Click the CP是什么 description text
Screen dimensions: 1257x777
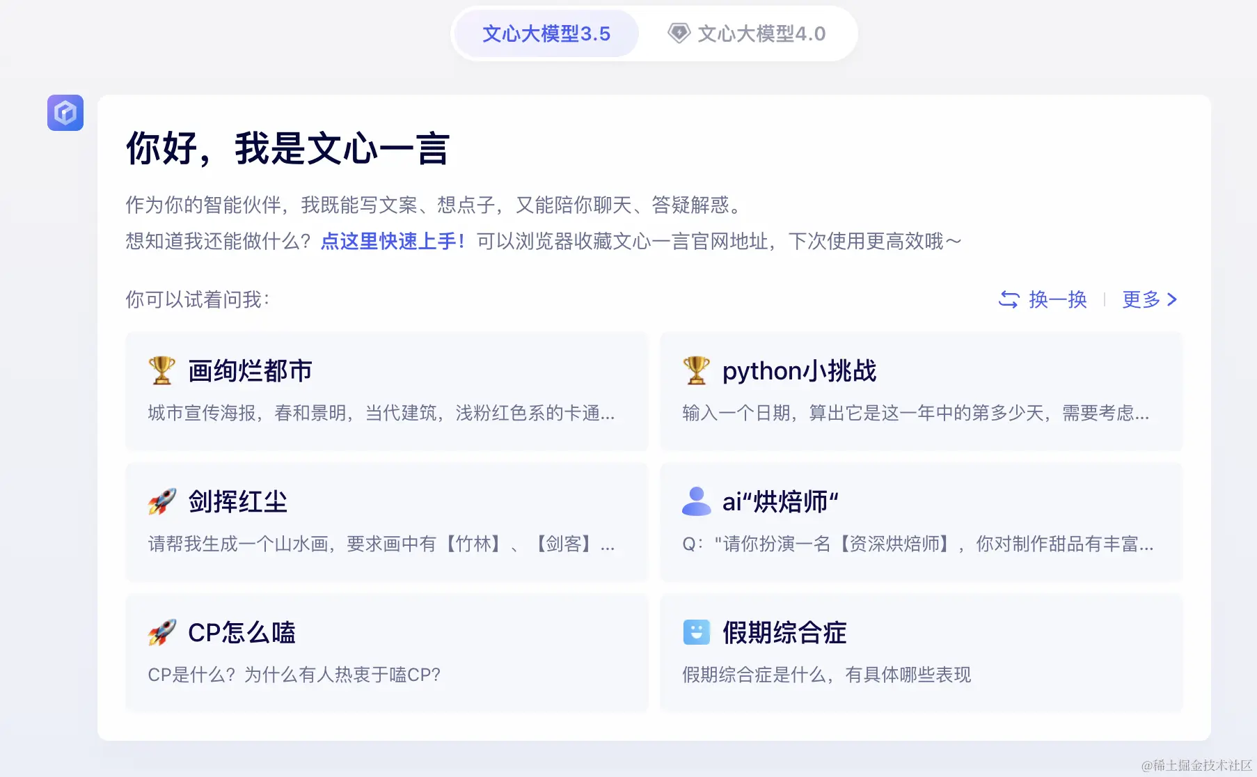pos(294,675)
